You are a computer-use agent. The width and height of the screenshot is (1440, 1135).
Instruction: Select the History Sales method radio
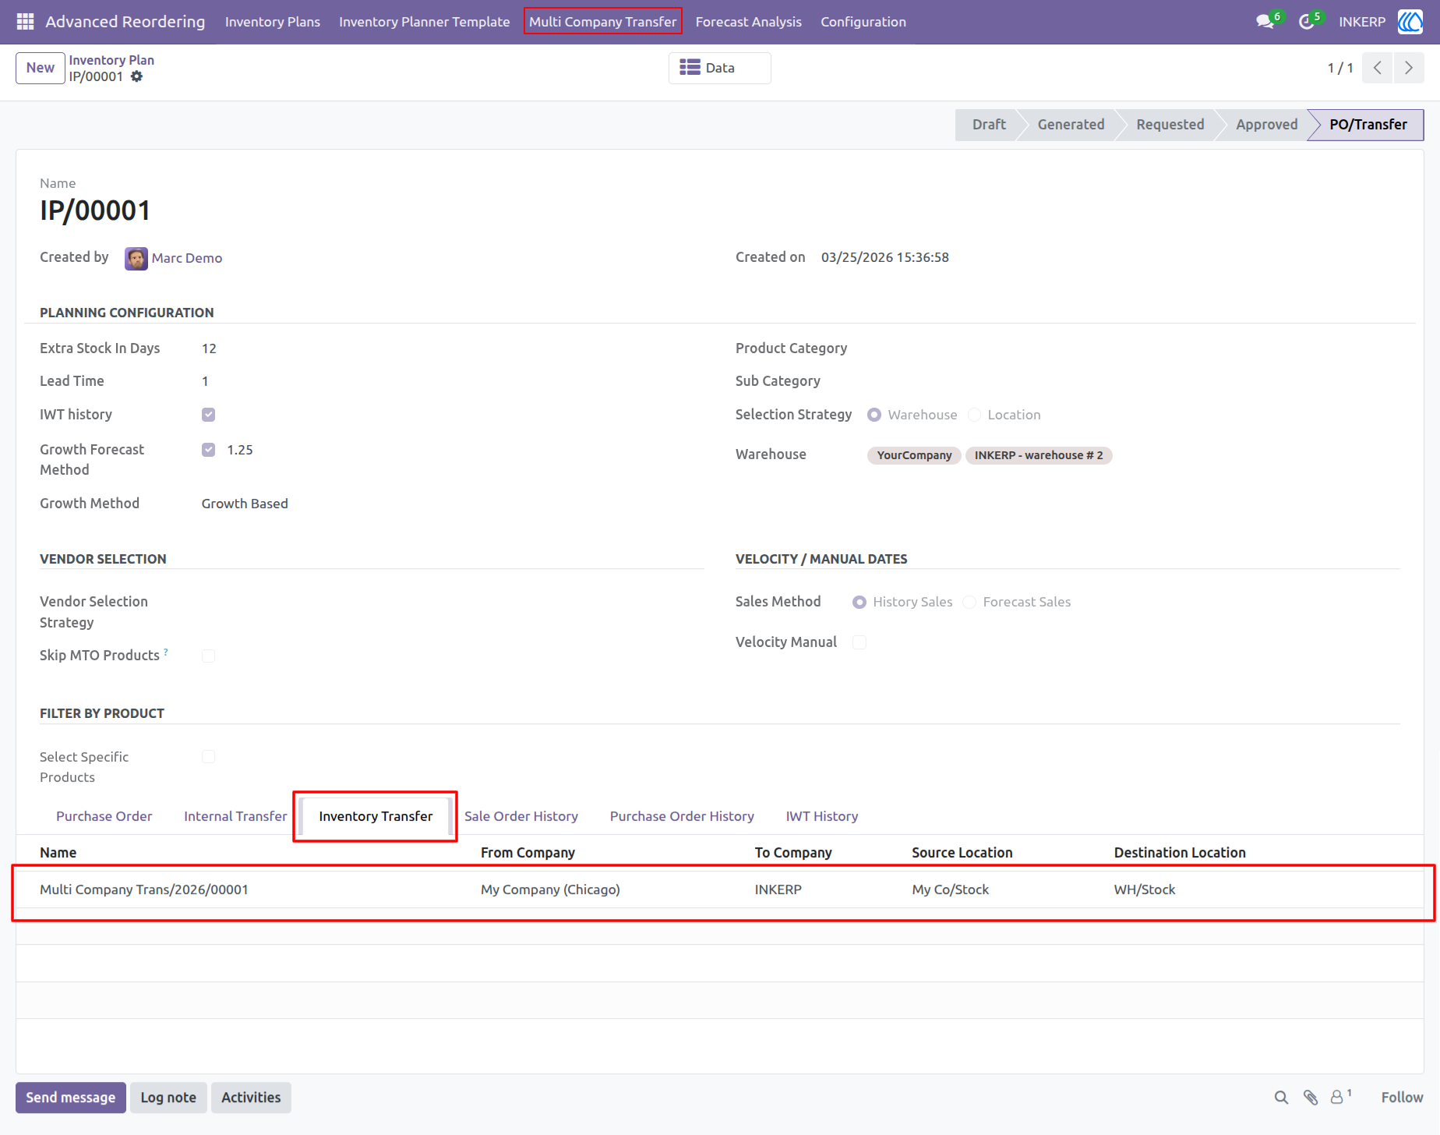(x=859, y=602)
